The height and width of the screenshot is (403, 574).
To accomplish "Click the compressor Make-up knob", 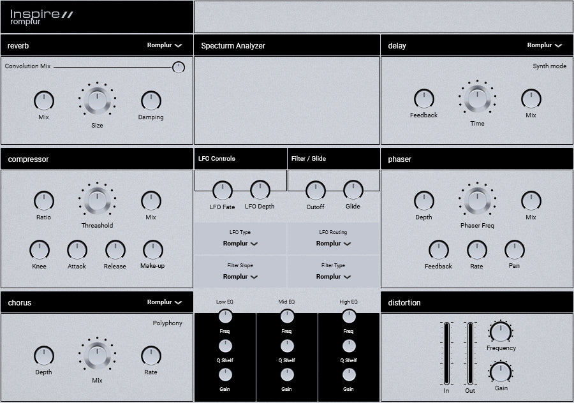I will pyautogui.click(x=153, y=250).
